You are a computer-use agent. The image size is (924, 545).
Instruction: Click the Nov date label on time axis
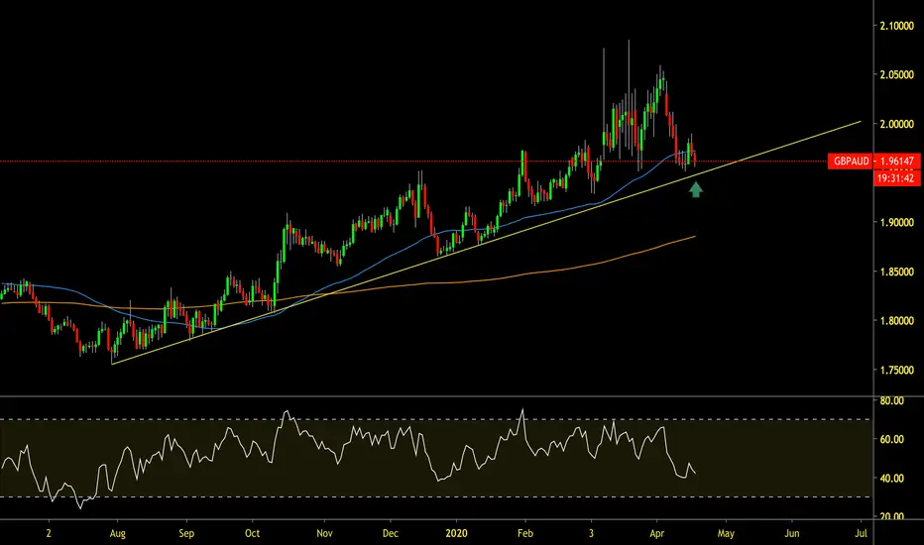tap(324, 533)
